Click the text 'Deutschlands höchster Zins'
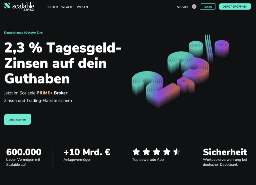The height and width of the screenshot is (185, 256). [23, 33]
